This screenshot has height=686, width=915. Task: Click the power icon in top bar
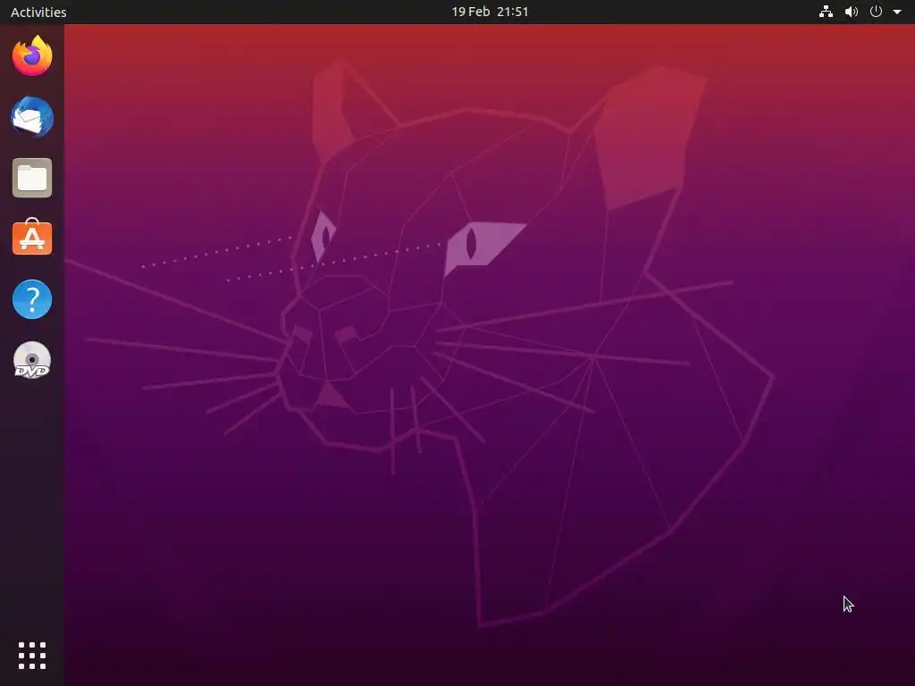(x=876, y=12)
